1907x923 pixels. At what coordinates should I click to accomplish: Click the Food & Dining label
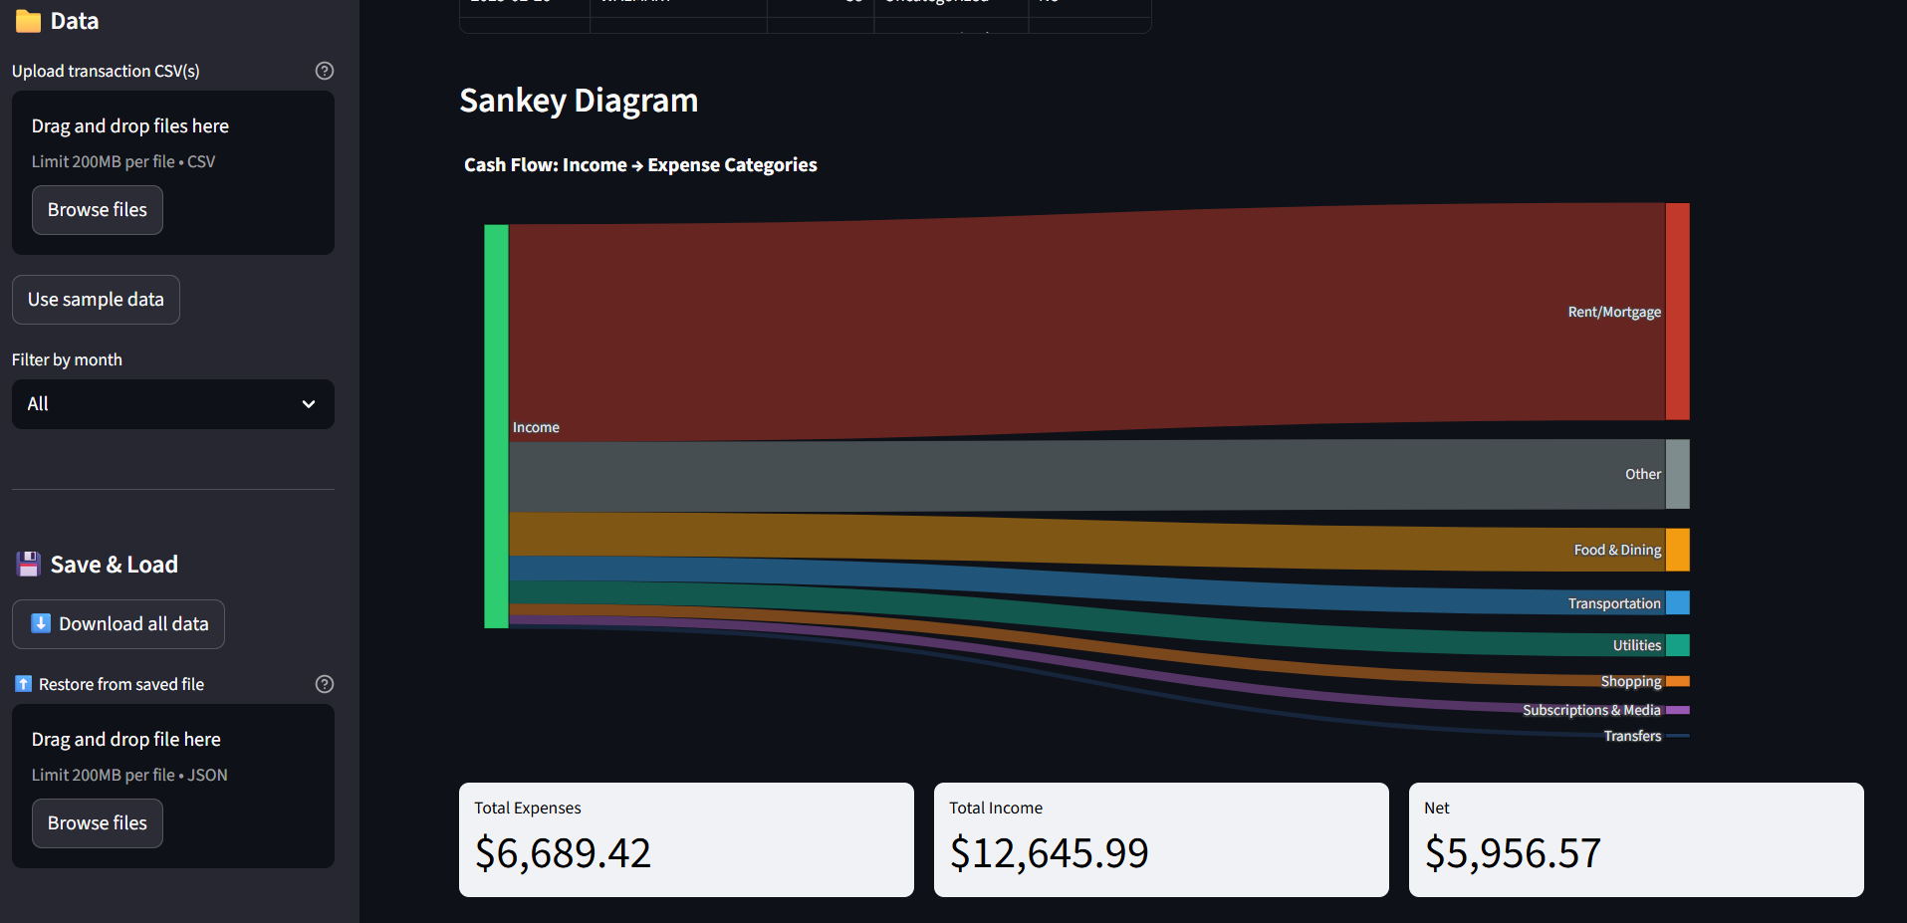click(1617, 550)
